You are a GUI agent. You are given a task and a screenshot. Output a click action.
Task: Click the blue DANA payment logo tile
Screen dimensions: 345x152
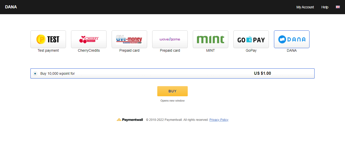292,39
